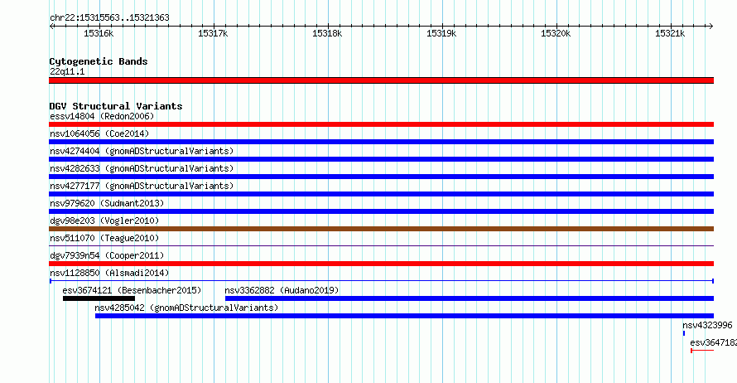
Task: Click the 15316k ruler tick label
Action: click(99, 33)
